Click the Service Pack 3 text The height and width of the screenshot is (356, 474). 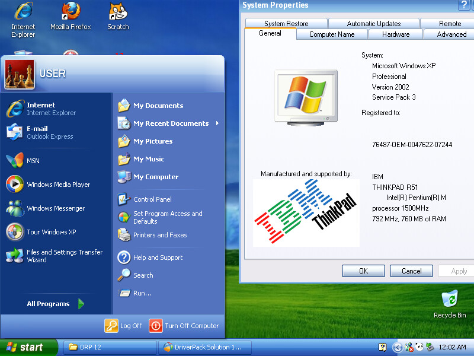[394, 97]
